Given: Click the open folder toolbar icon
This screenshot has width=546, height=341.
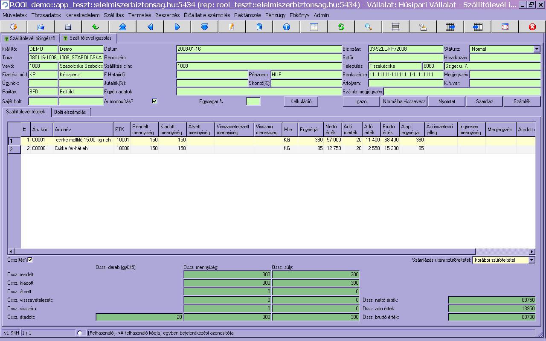Looking at the screenshot, I should [41, 27].
